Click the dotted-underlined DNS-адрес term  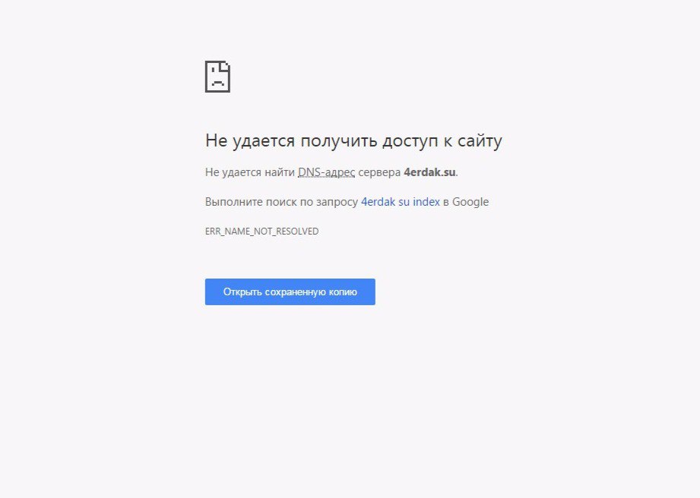326,172
